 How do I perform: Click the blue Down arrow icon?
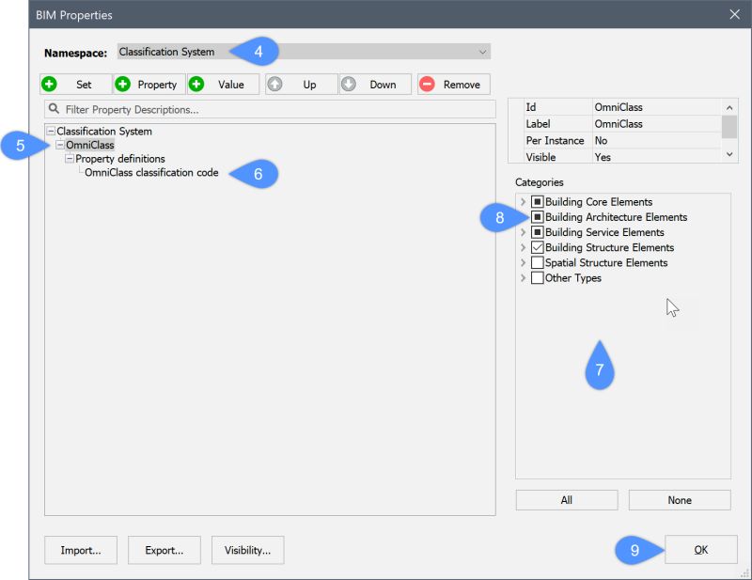350,84
